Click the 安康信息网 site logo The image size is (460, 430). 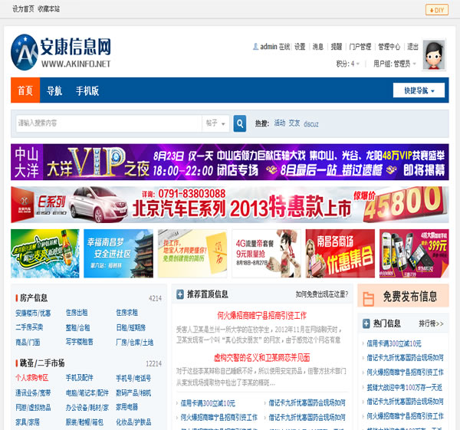click(61, 52)
